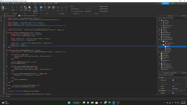The image size is (187, 105).
Task: Open the Find magnifier tool
Action: [x=21, y=8]
